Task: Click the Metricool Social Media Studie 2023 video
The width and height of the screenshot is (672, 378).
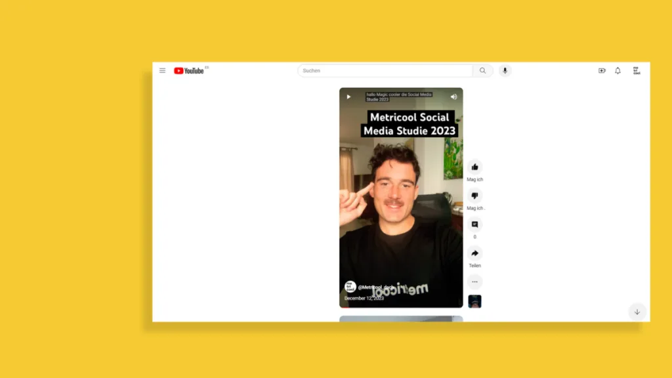Action: [401, 198]
